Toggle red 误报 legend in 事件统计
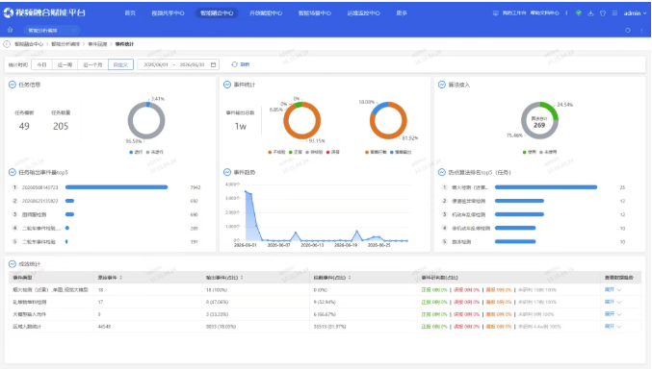Viewport: 652px width, 369px height. coord(333,153)
